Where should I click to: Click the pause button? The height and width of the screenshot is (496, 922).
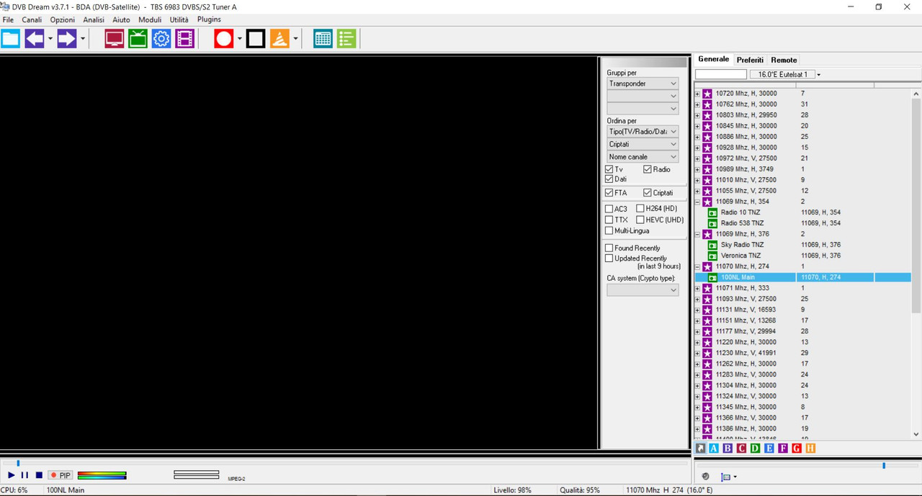(x=24, y=475)
